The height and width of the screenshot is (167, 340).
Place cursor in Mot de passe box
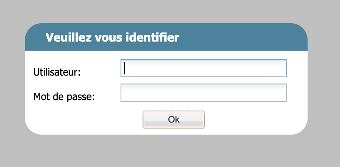coord(203,93)
